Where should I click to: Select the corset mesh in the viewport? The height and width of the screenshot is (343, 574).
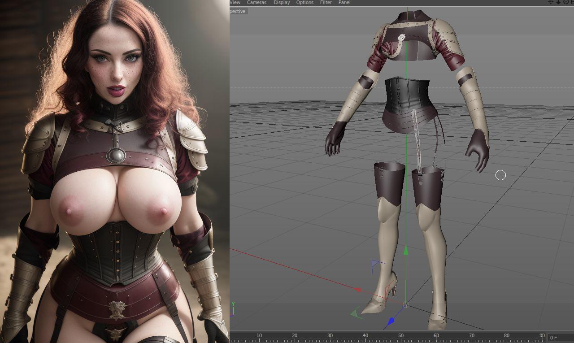point(407,96)
